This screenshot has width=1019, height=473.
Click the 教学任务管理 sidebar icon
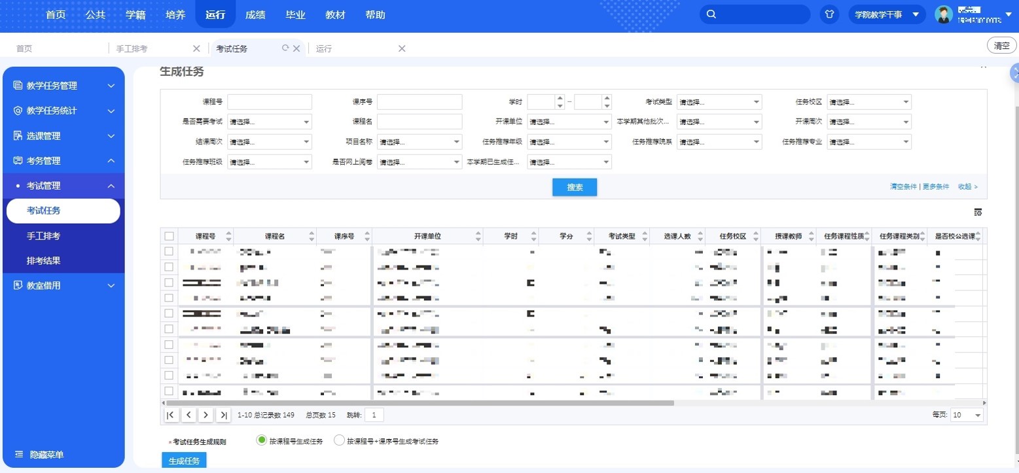tap(18, 86)
